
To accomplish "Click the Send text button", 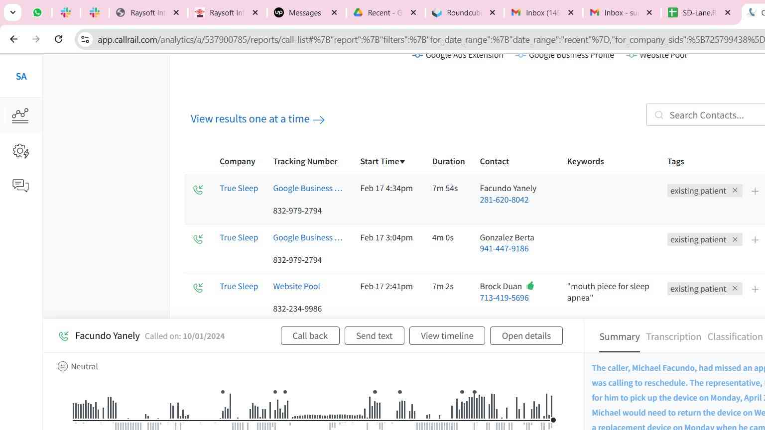I will pyautogui.click(x=374, y=336).
